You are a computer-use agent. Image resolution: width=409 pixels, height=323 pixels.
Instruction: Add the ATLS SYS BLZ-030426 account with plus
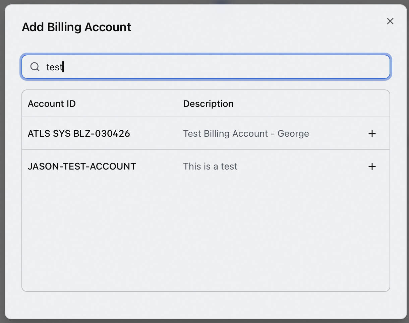(372, 134)
